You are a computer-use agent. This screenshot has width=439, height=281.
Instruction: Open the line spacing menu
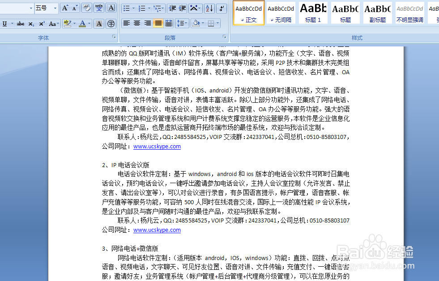182,23
